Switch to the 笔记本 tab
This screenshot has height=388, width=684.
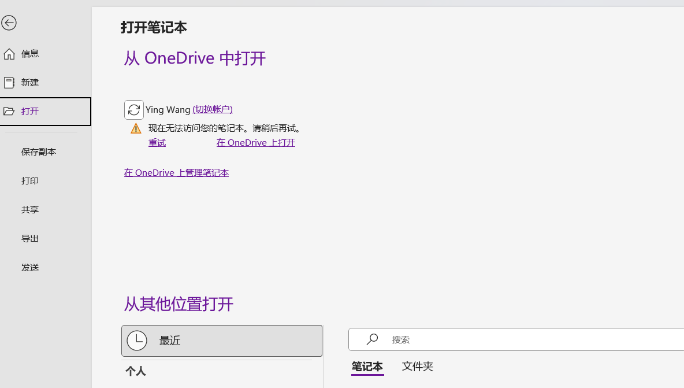point(367,367)
